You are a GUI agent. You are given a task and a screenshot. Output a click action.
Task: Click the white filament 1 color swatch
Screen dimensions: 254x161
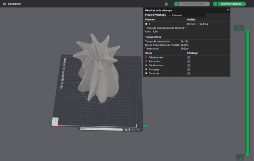pyautogui.click(x=146, y=24)
